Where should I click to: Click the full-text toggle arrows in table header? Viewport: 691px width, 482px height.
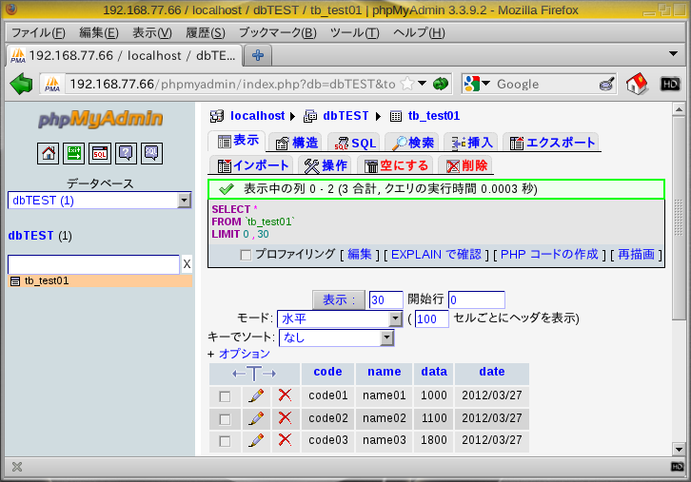coord(254,374)
